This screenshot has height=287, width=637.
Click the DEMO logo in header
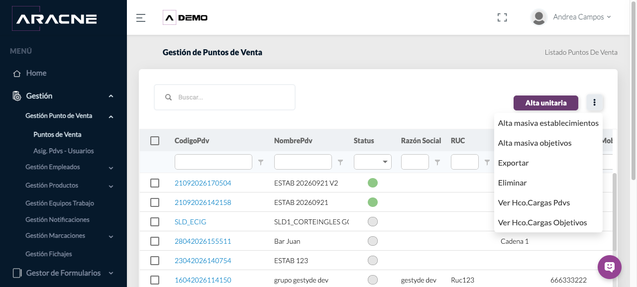(x=185, y=18)
